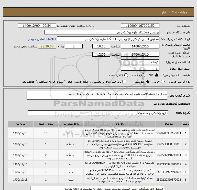Click the price validity time 12:00 field
Image resolution: width=197 pixels, height=190 pixels.
pyautogui.click(x=101, y=54)
